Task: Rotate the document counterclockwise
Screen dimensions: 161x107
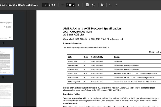Action: point(93,5)
